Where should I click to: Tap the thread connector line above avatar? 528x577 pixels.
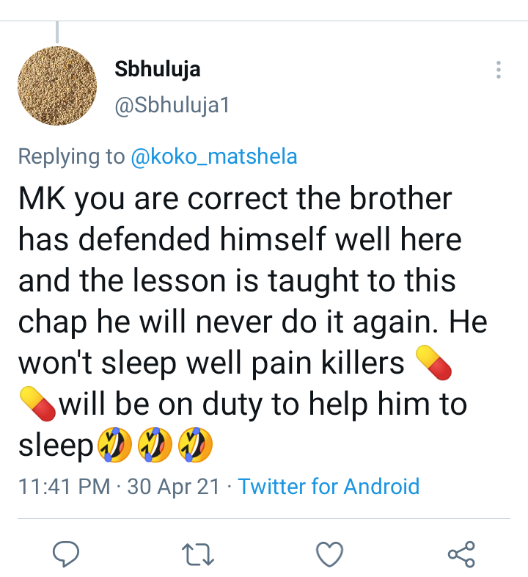tap(57, 32)
